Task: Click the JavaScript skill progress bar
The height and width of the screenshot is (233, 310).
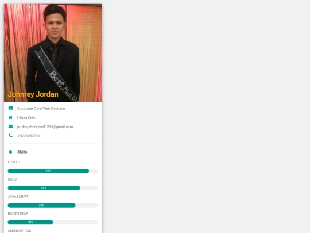Action: tap(53, 205)
